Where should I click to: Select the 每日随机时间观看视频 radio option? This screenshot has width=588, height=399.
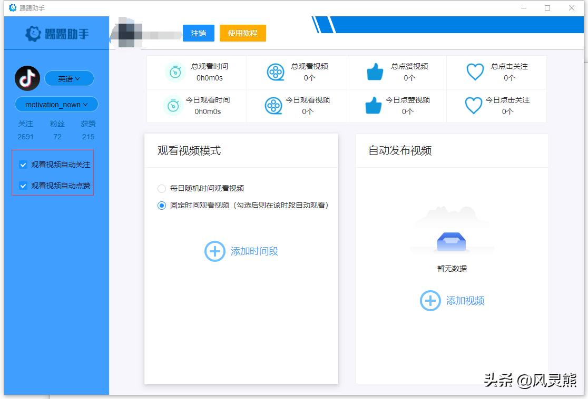(162, 188)
